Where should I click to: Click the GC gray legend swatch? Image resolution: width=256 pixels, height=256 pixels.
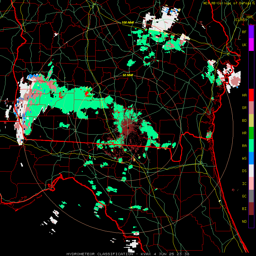[251, 196]
